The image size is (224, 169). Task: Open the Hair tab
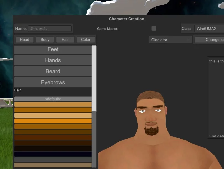pyautogui.click(x=65, y=39)
